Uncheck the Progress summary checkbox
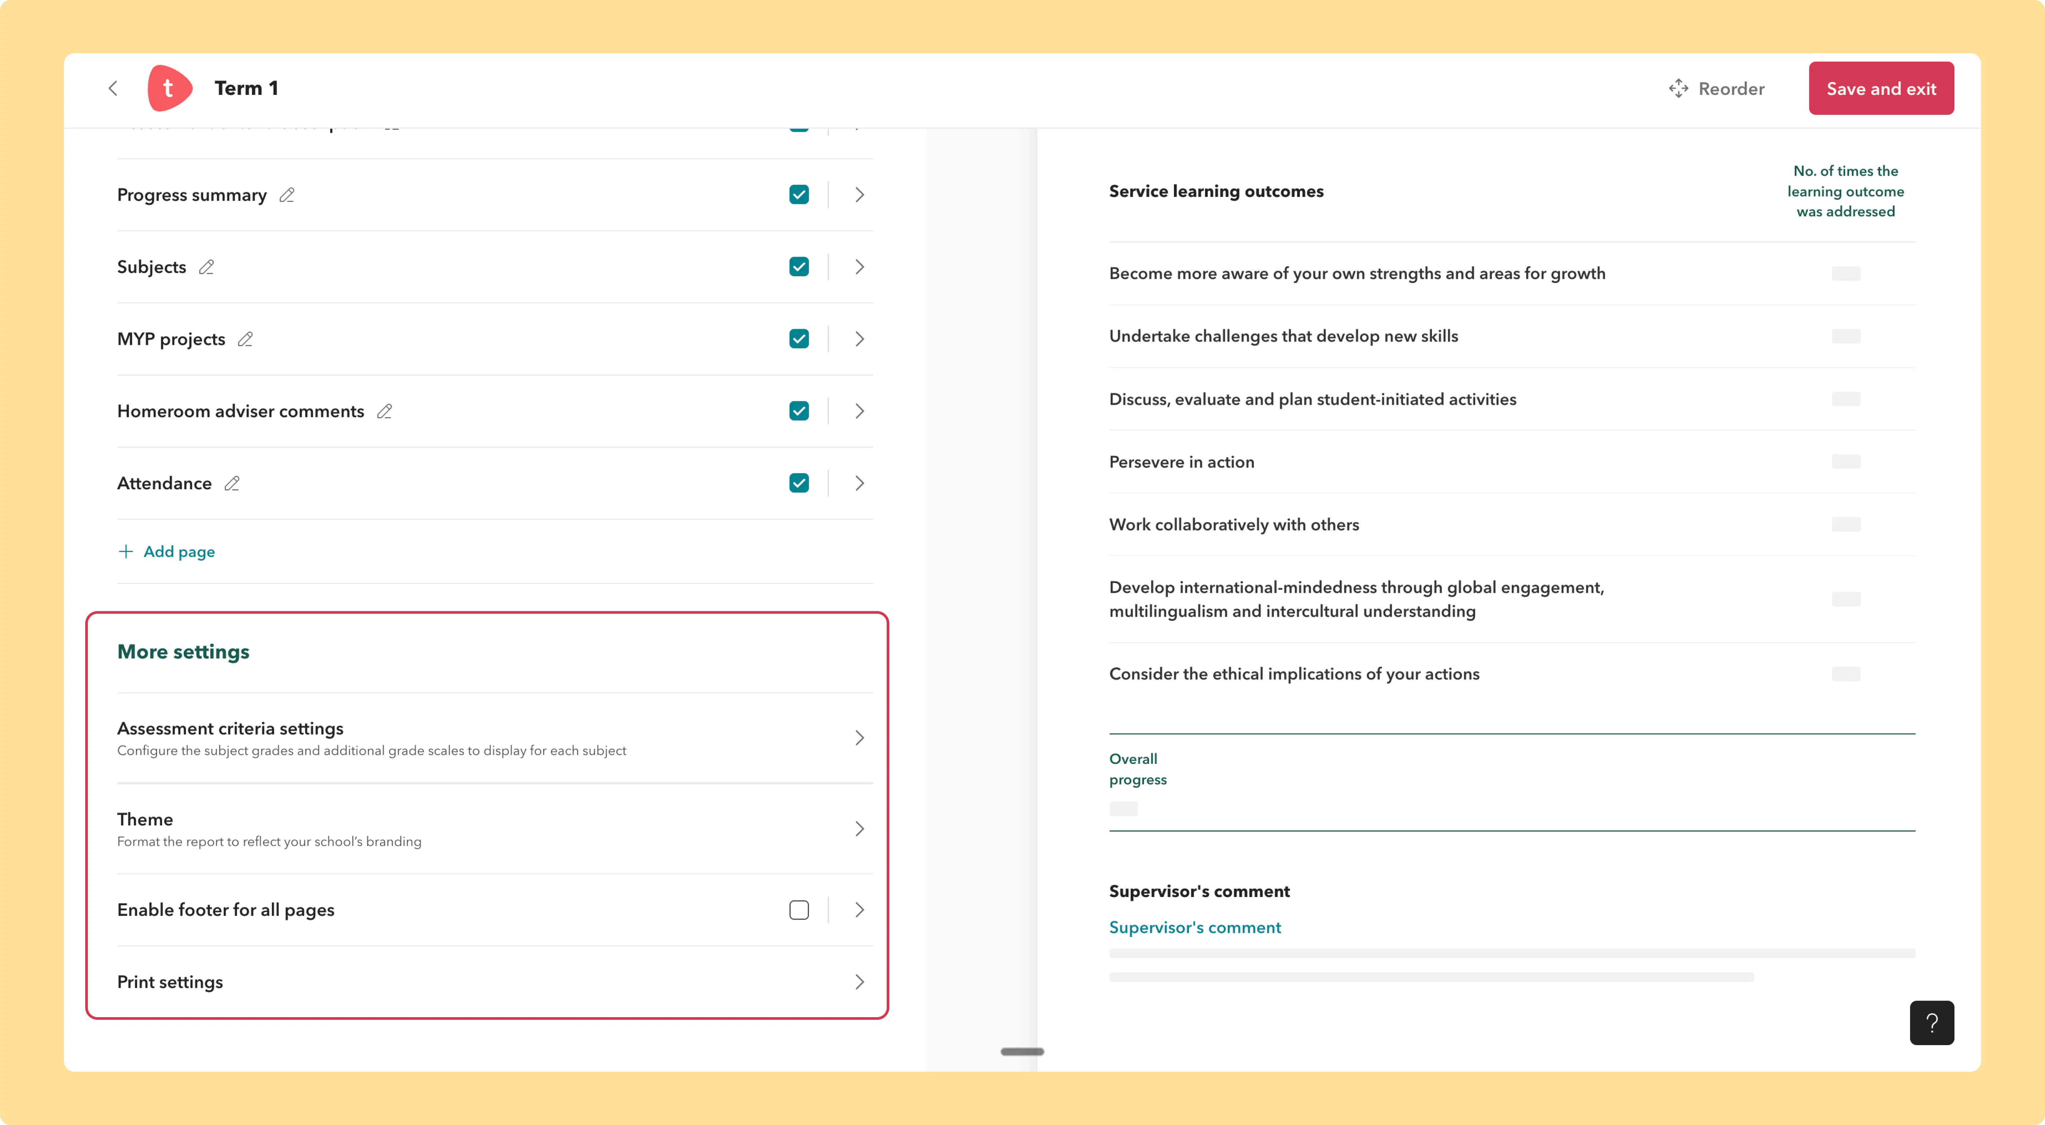The width and height of the screenshot is (2045, 1125). [798, 194]
